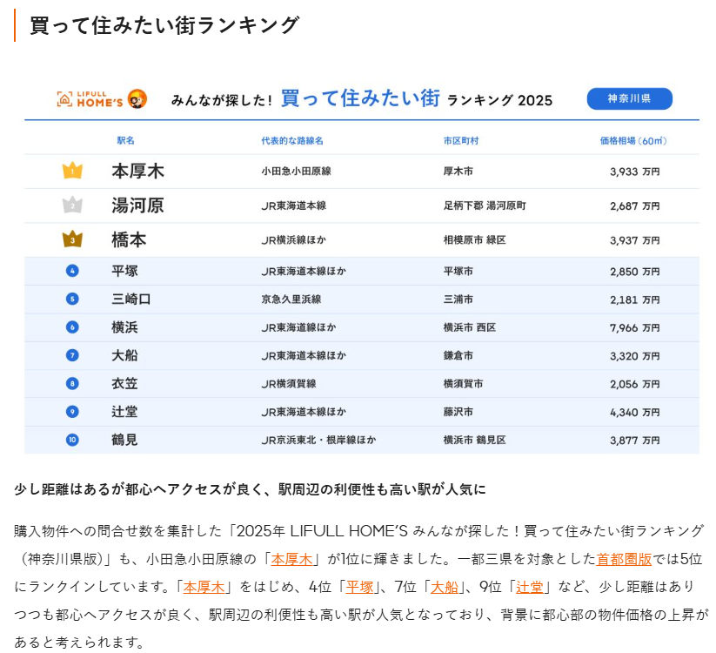Click station name 湯河原 in the table

137,205
